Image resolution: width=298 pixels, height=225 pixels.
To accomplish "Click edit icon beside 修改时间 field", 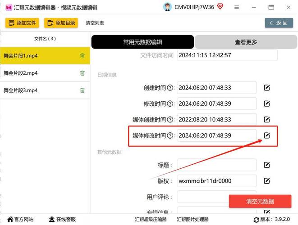I will [x=267, y=103].
